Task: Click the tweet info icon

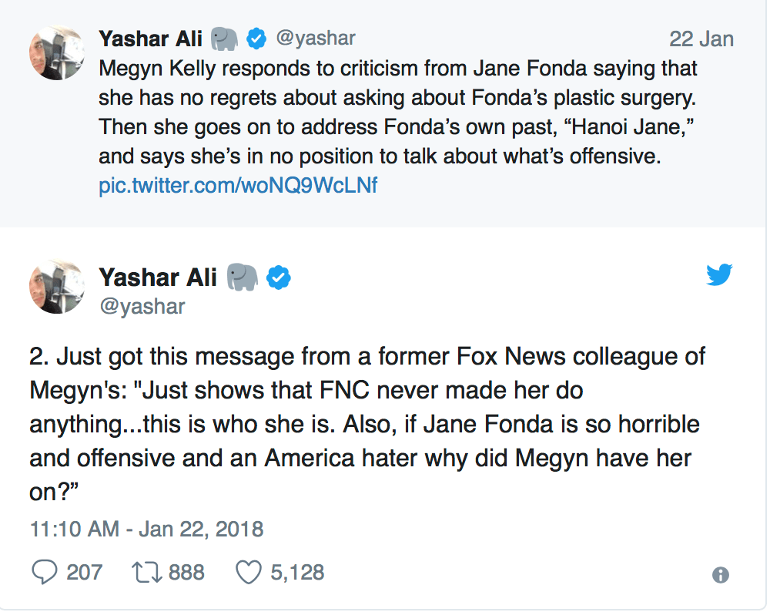Action: 721,575
